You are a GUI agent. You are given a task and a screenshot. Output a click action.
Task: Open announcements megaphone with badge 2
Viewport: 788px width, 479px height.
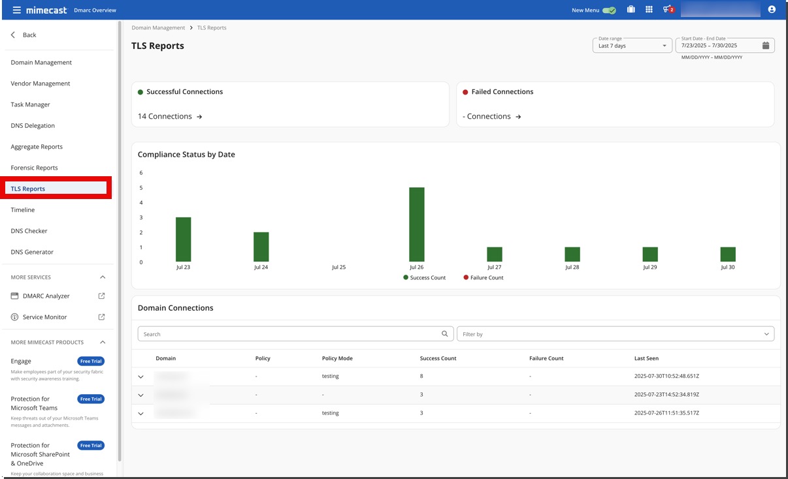click(x=668, y=10)
